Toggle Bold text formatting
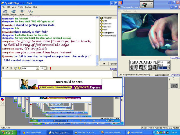Image resolution: width=180 pixels, height=135 pixels. 3,68
